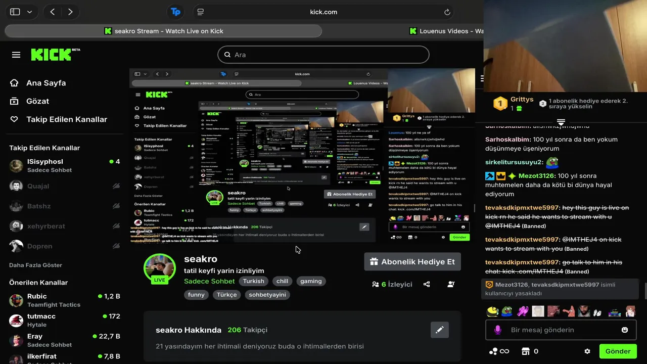The height and width of the screenshot is (364, 647).
Task: Select the Turkish tag
Action: pos(253,281)
